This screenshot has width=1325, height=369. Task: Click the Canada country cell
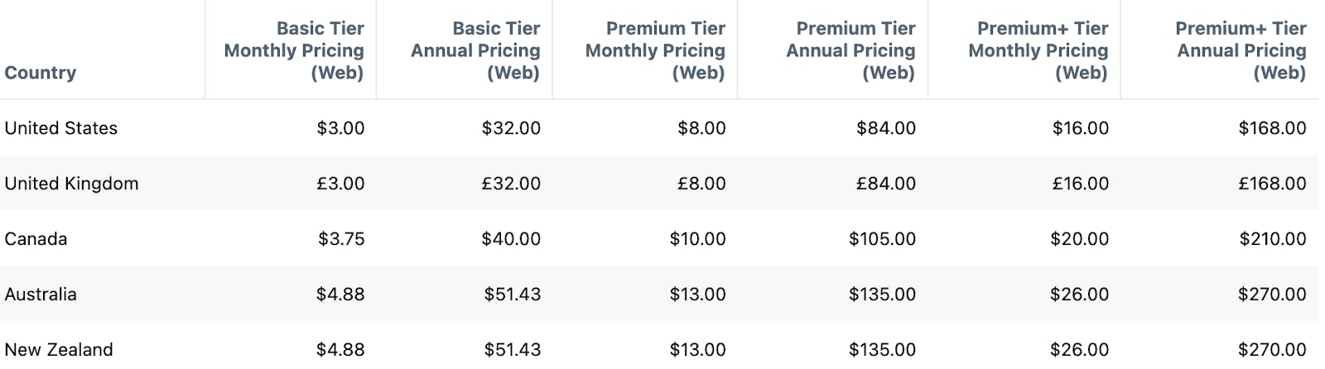tap(36, 239)
